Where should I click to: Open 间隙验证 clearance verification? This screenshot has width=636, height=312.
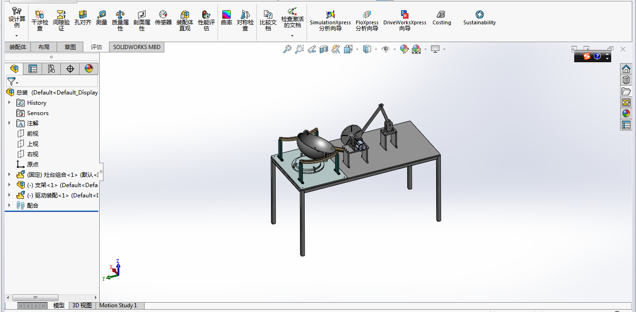coord(61,21)
